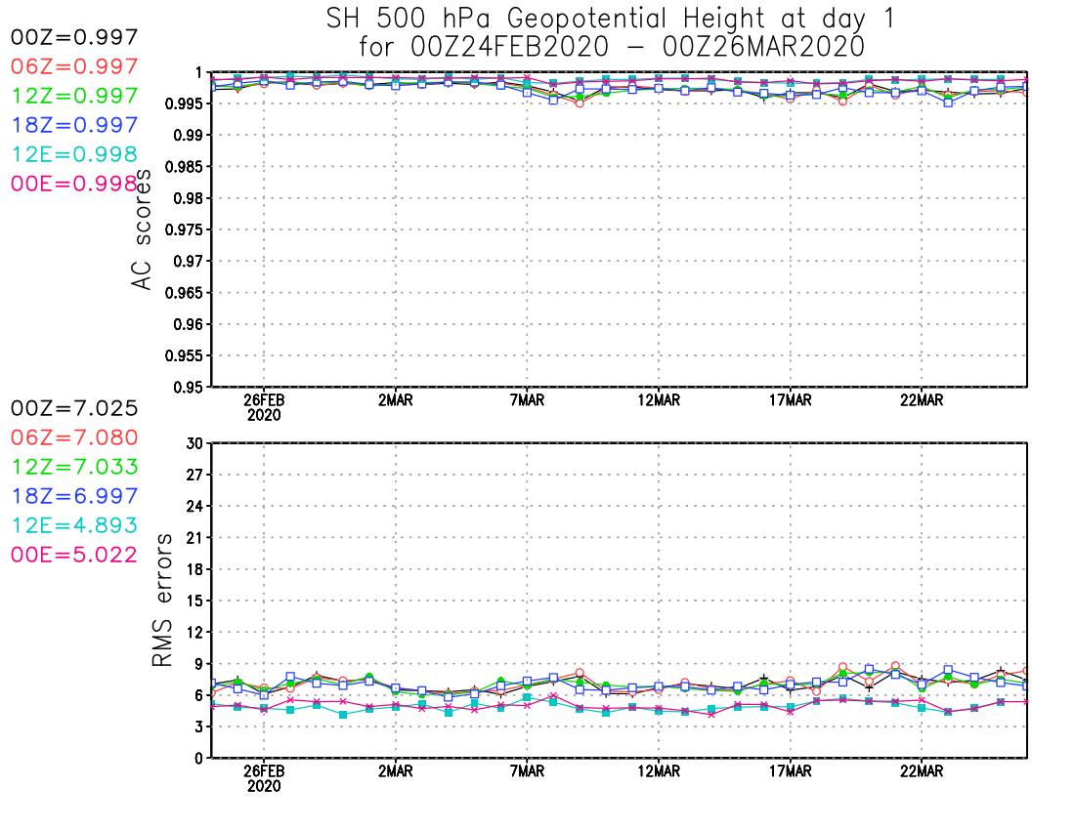This screenshot has width=1075, height=830.
Task: Click the 12MAR label under AC chart
Action: 659,400
